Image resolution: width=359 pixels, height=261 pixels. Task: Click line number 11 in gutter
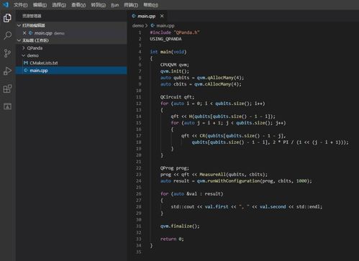point(139,97)
